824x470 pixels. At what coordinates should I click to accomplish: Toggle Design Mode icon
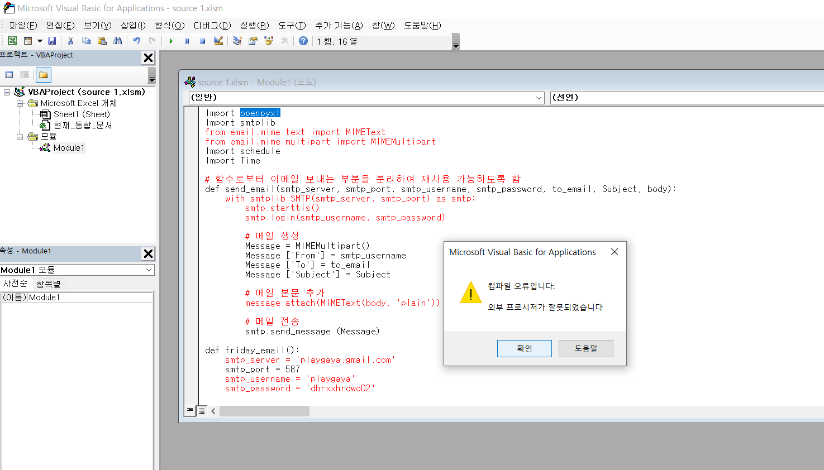218,41
